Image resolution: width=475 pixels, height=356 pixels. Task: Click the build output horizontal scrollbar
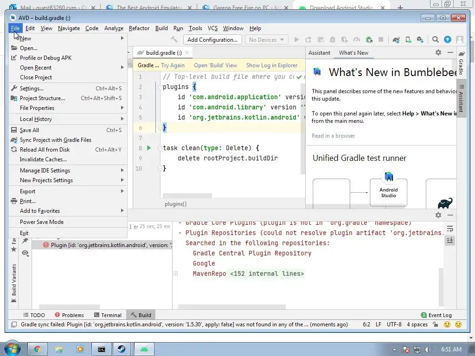click(232, 307)
